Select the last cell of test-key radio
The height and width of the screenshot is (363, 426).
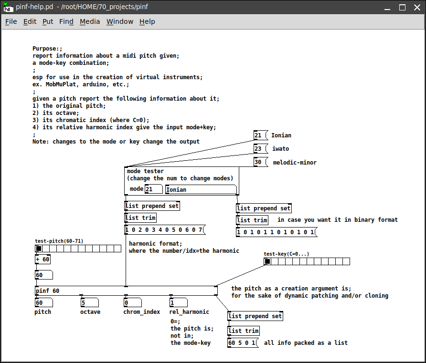[346, 261]
